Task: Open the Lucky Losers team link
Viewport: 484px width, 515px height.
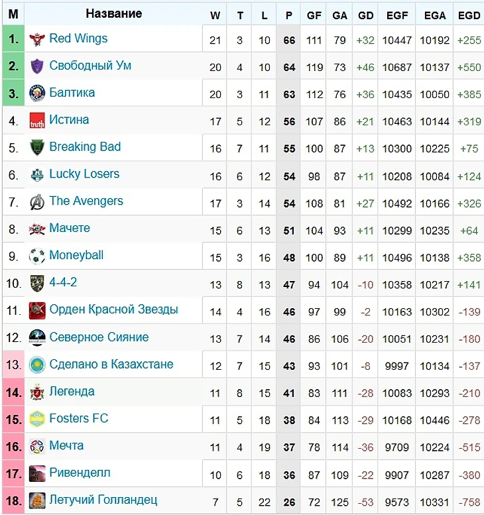Action: pyautogui.click(x=84, y=174)
